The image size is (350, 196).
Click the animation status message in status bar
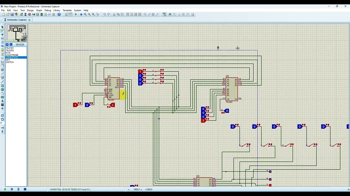pos(70,189)
